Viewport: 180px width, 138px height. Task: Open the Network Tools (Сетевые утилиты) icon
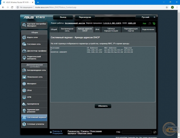24,124
